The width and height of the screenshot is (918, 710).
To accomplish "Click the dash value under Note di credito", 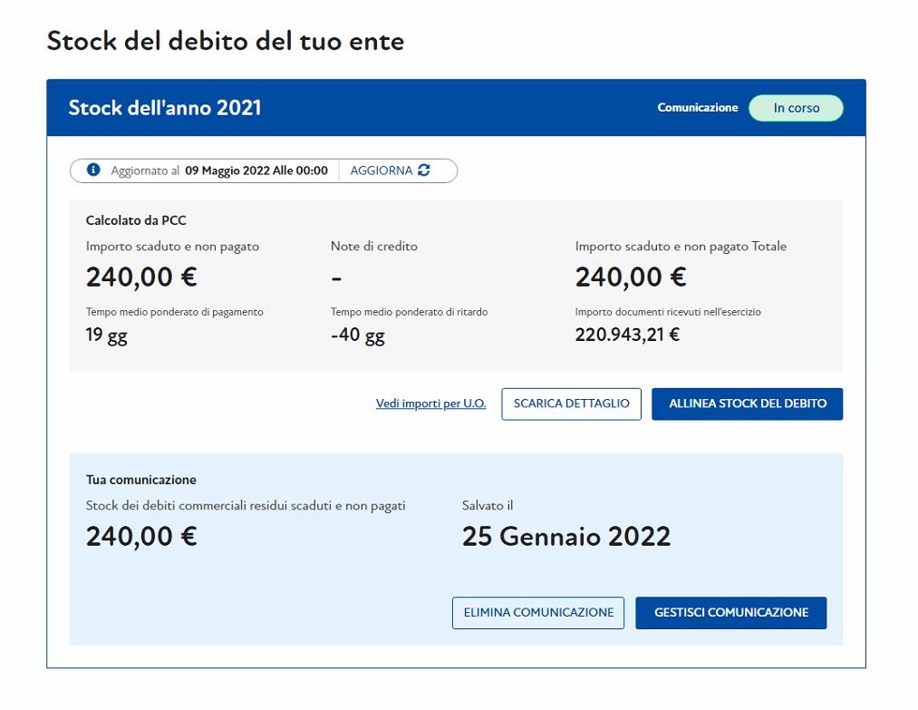I will [x=336, y=277].
